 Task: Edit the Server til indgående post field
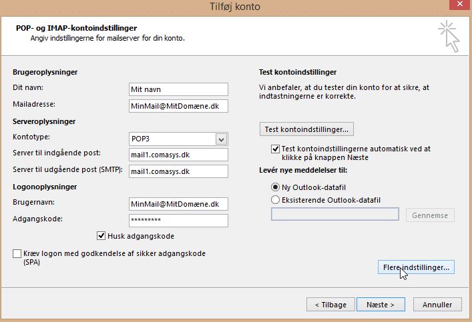pyautogui.click(x=178, y=155)
